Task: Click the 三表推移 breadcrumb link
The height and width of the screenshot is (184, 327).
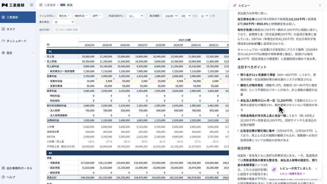Action: click(x=50, y=5)
